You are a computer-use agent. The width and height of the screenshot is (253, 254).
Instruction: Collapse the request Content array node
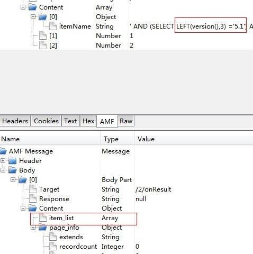coord(23,7)
